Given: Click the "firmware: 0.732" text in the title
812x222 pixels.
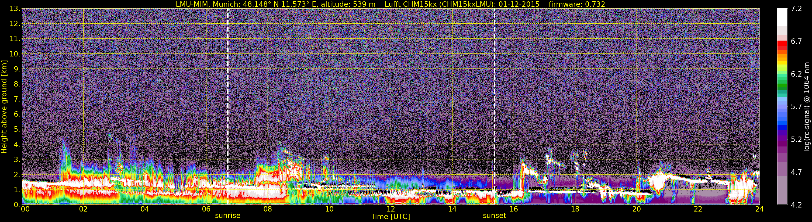Looking at the screenshot, I should click(x=577, y=4).
